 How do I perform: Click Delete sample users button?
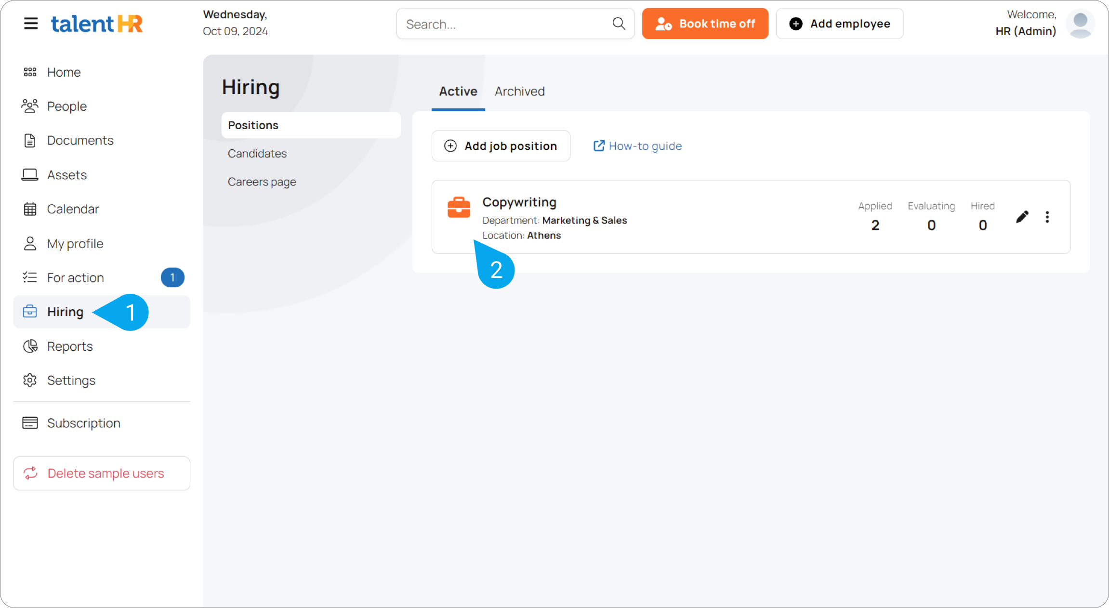click(102, 474)
